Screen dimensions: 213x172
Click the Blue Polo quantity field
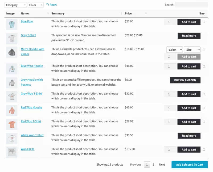pyautogui.click(x=170, y=22)
